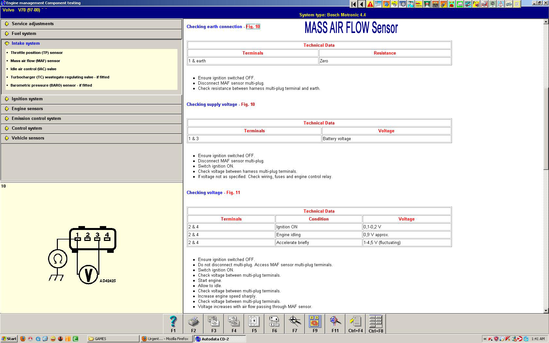Open Fig. 11 link beside Checking voltage
This screenshot has width=549, height=343.
tap(233, 193)
